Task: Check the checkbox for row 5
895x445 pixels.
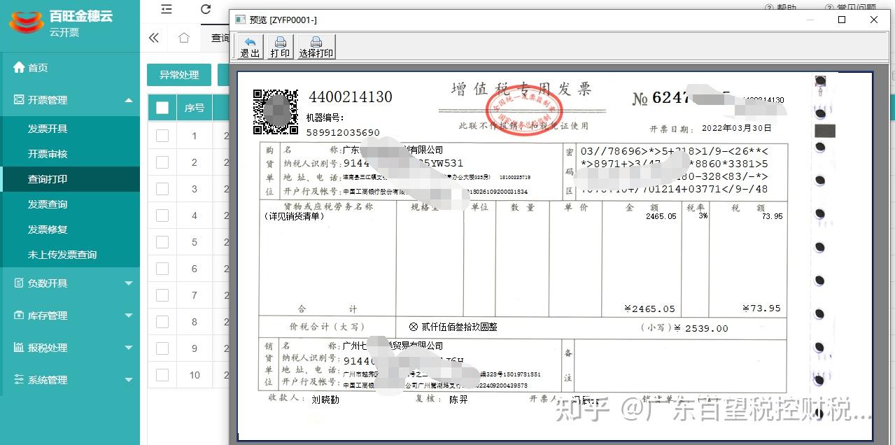Action: pyautogui.click(x=162, y=242)
